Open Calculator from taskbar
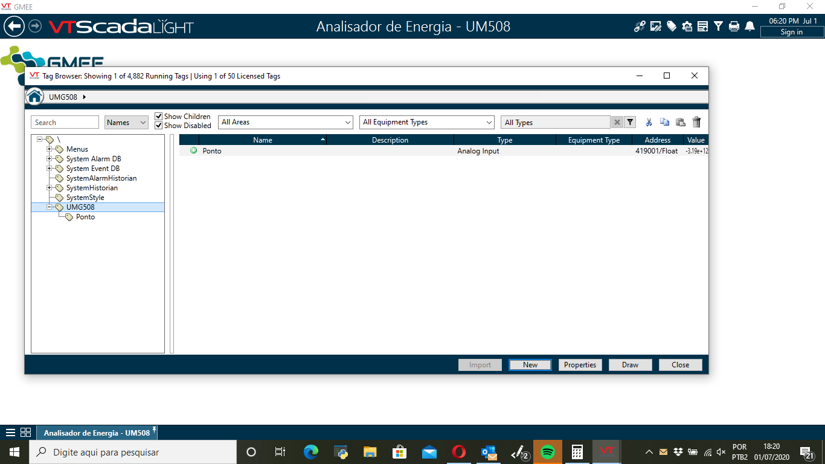 [x=577, y=452]
